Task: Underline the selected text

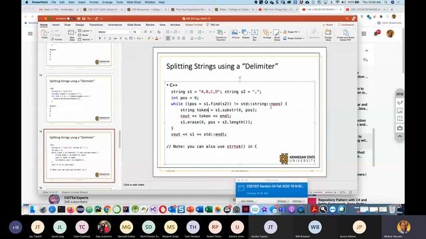Action: 110,39
